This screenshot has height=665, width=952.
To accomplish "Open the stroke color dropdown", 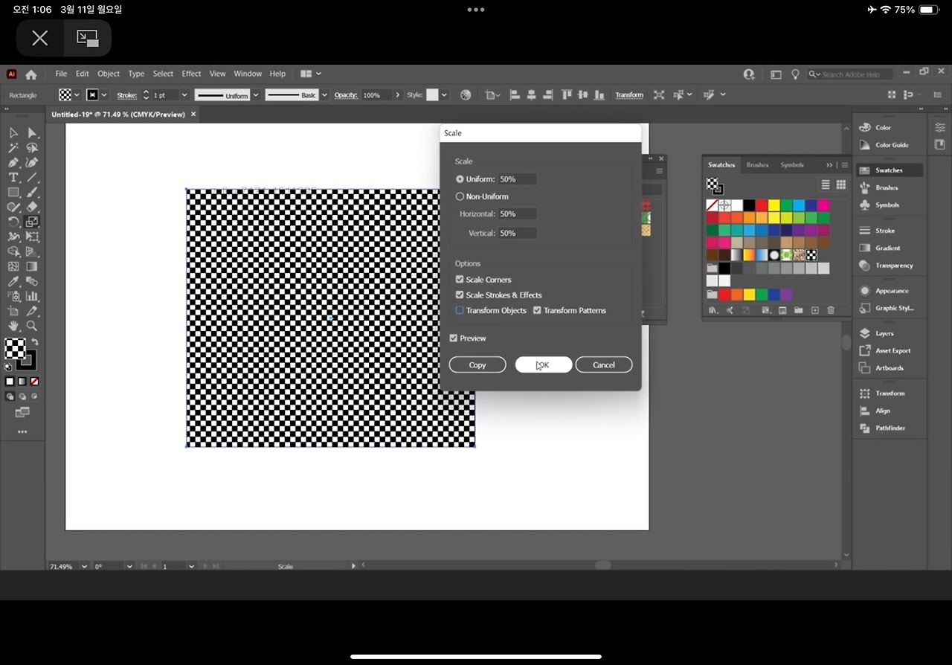I will (104, 95).
